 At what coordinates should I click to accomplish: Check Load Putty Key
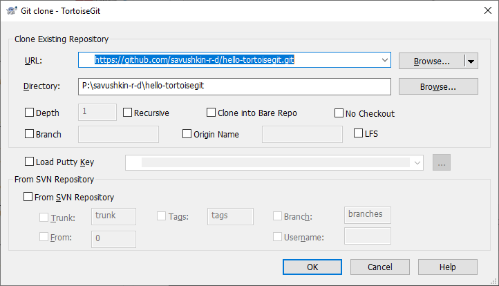click(29, 161)
